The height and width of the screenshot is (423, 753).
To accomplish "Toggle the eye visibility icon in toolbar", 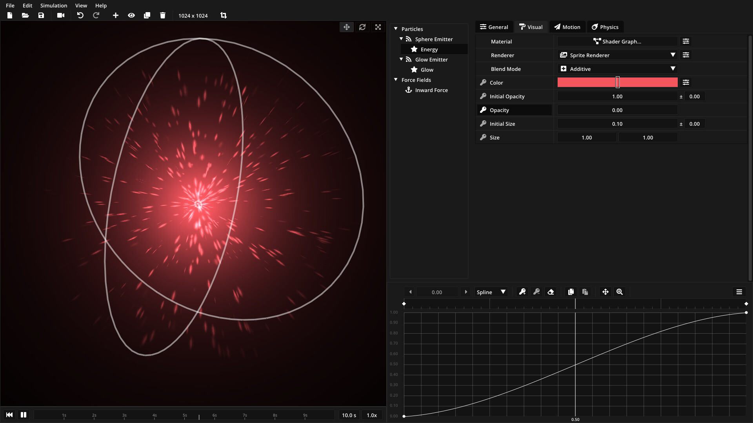I will click(131, 15).
